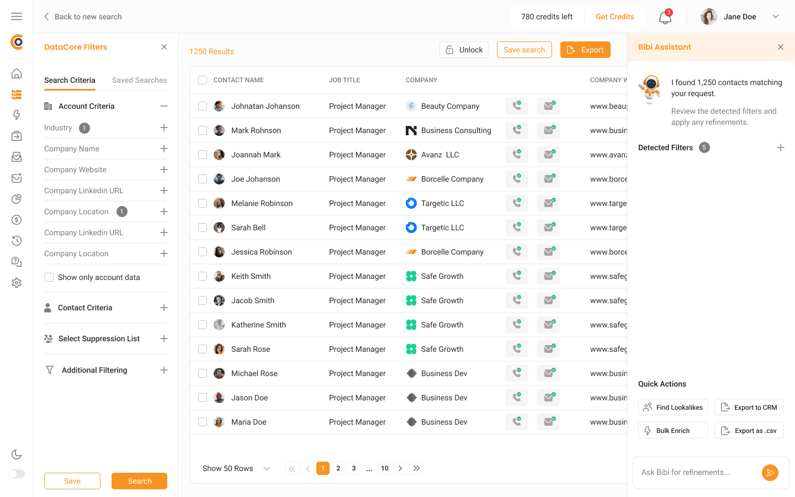
Task: Open the lightning bolt sidebar icon
Action: 17,115
